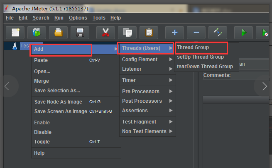Go to next image with right arrow
Viewport: 272px width, 168px height.
click(265, 86)
